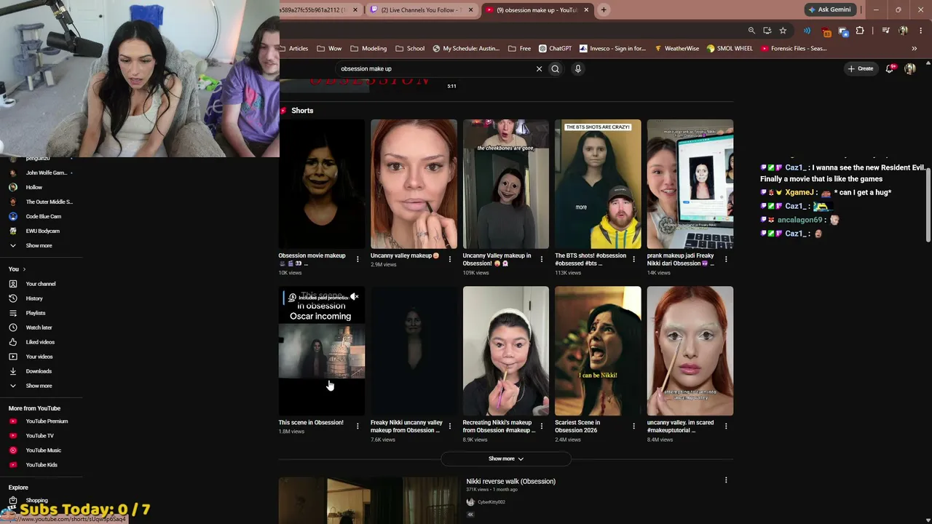Play The BTS shots short thumbnail
932x524 pixels.
(598, 184)
